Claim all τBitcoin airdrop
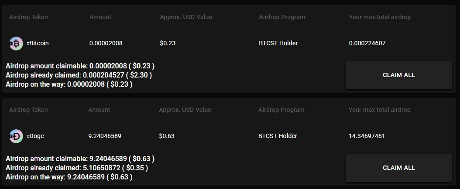The height and width of the screenshot is (189, 460). coord(399,75)
